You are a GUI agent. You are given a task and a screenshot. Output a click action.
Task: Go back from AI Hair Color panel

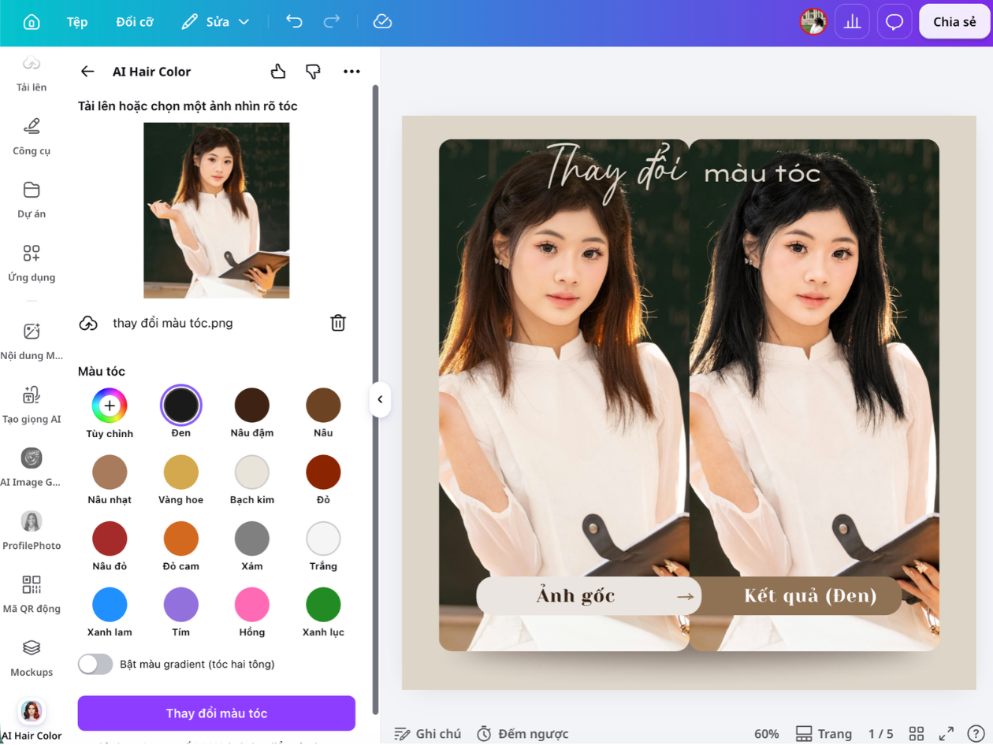[87, 72]
